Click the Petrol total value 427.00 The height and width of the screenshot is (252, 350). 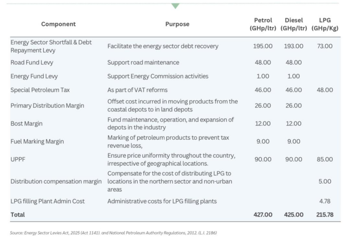[x=263, y=215]
